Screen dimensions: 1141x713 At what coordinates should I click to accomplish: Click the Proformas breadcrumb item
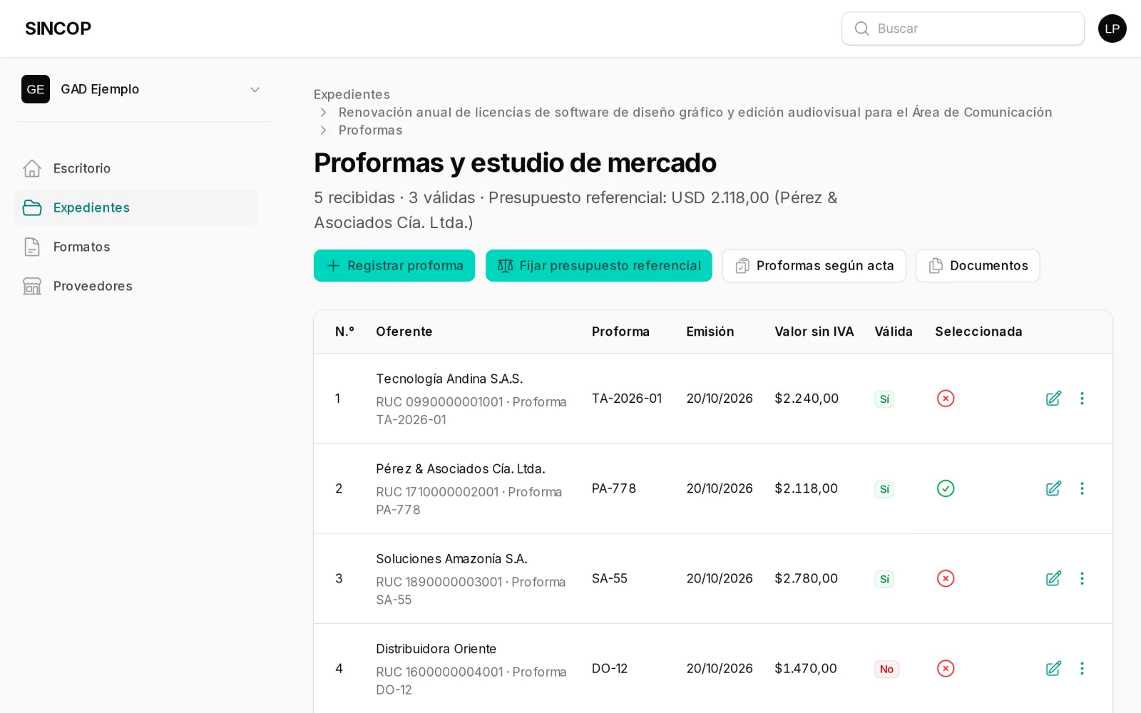tap(370, 130)
